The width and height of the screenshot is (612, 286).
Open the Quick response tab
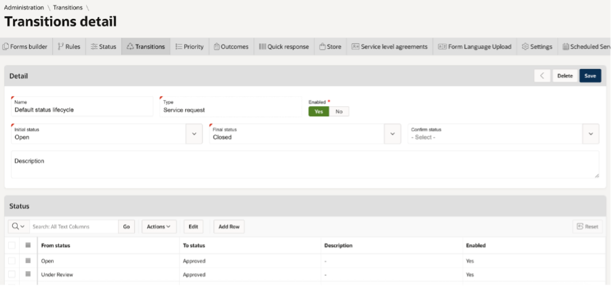[x=284, y=46]
